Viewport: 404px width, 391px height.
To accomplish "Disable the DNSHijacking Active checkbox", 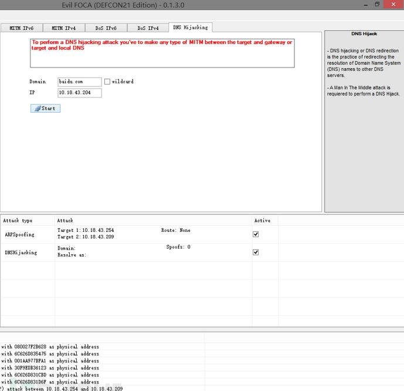I will [x=256, y=252].
